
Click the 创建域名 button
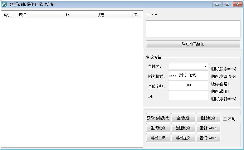pyautogui.click(x=183, y=128)
